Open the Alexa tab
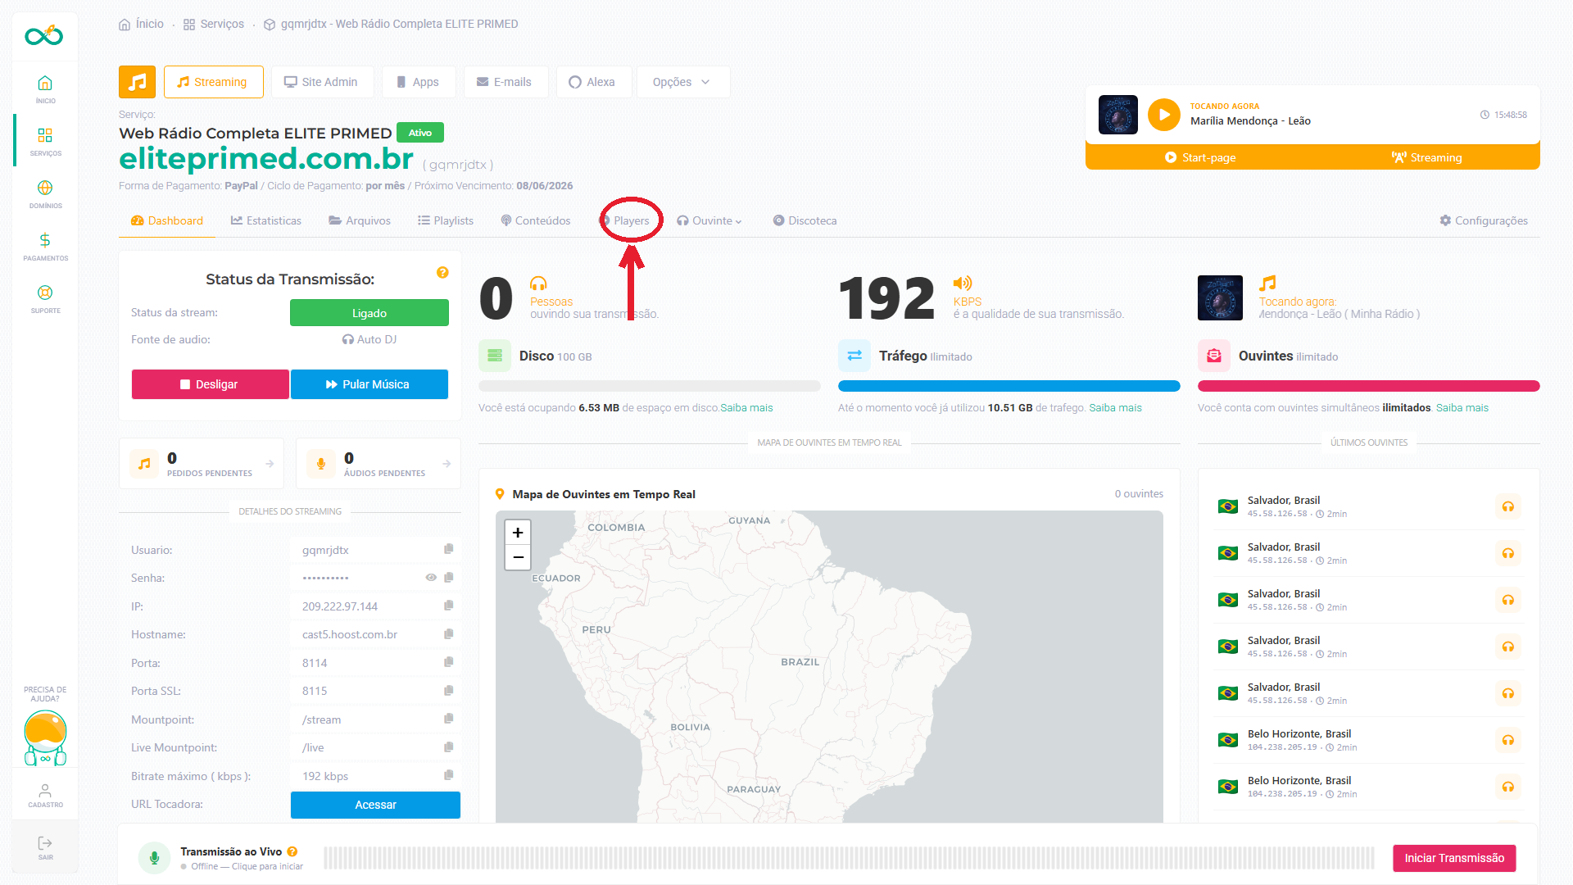Image resolution: width=1573 pixels, height=885 pixels. (593, 82)
